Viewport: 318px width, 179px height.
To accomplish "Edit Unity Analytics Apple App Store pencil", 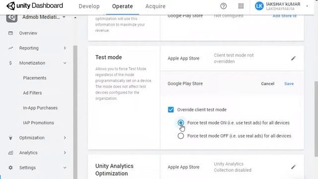I will (x=293, y=167).
